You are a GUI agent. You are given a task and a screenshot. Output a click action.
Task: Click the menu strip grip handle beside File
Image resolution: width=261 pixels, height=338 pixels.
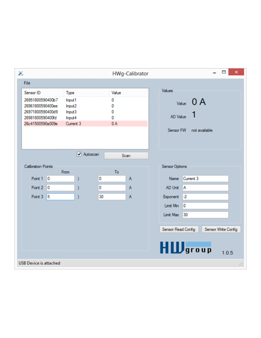coord(20,83)
